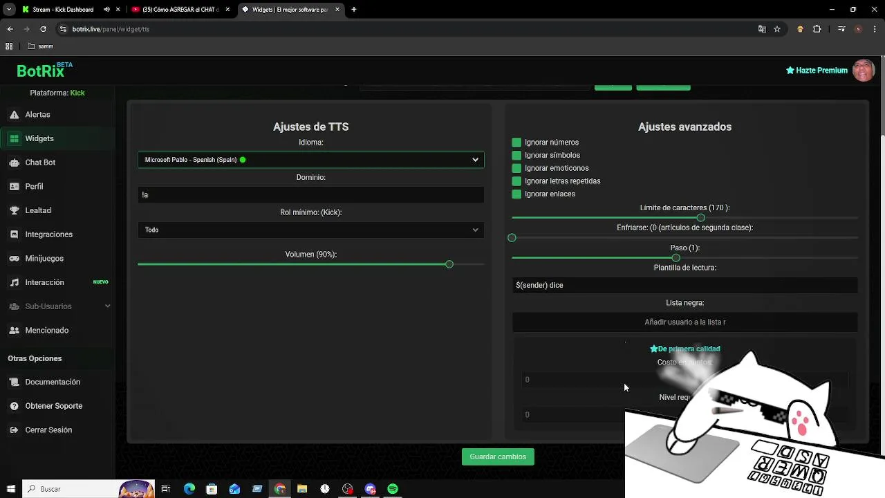Open Task View on taskbar
This screenshot has height=498, width=885.
tap(166, 489)
